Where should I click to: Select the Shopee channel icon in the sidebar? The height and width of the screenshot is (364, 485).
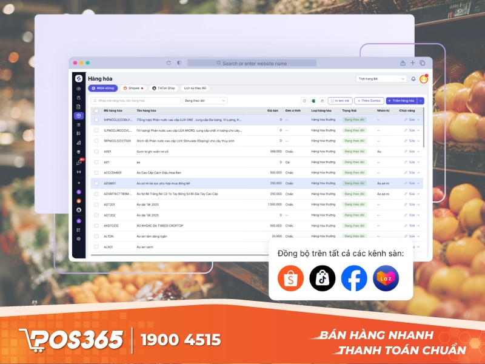coord(79,201)
